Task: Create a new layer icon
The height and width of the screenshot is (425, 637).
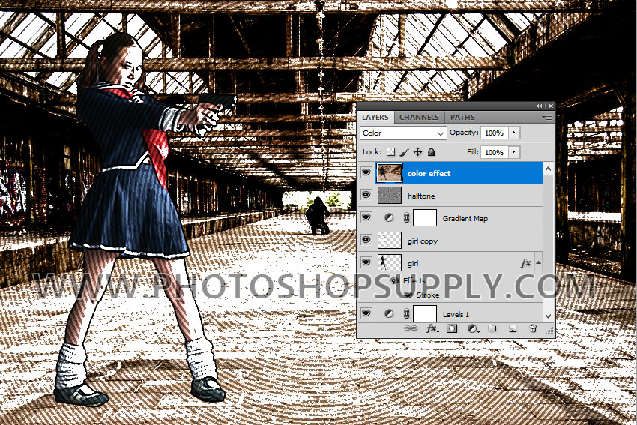Action: pyautogui.click(x=513, y=328)
